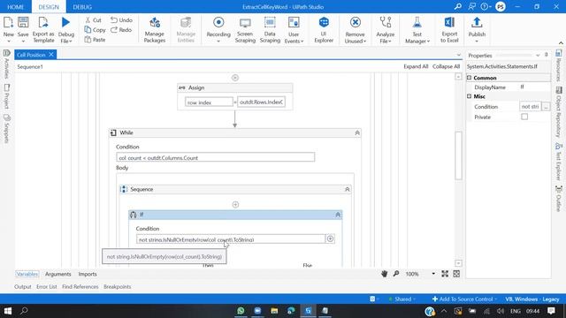The image size is (566, 318).
Task: Open the Find References panel
Action: pos(80,286)
